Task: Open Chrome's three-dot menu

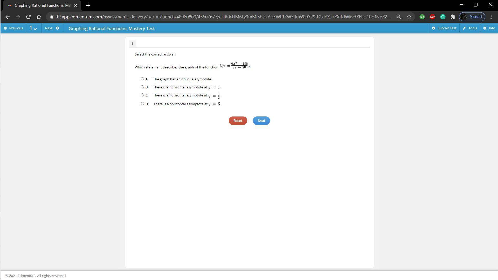Action: pos(491,17)
